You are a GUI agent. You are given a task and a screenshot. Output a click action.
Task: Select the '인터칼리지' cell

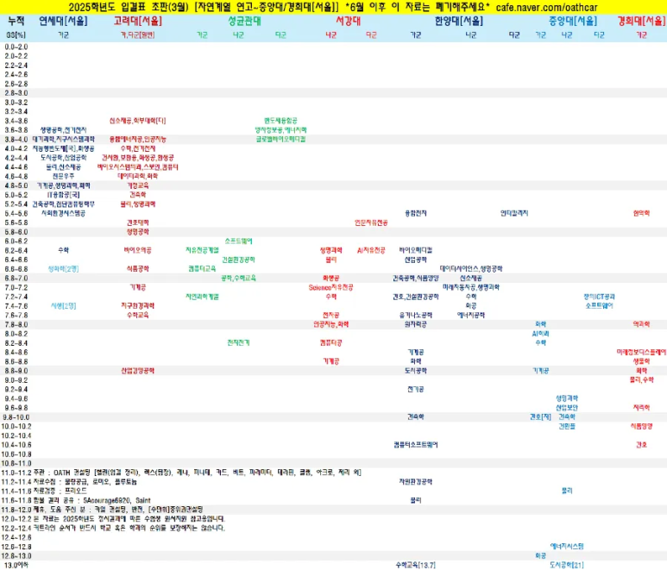(514, 213)
